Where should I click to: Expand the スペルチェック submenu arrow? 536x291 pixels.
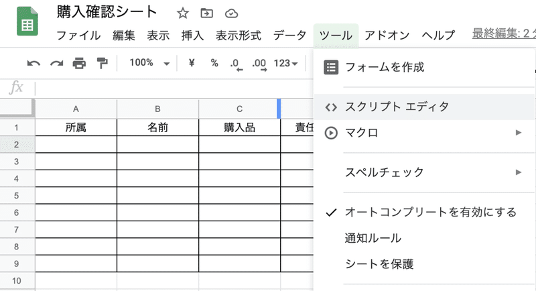(x=519, y=172)
